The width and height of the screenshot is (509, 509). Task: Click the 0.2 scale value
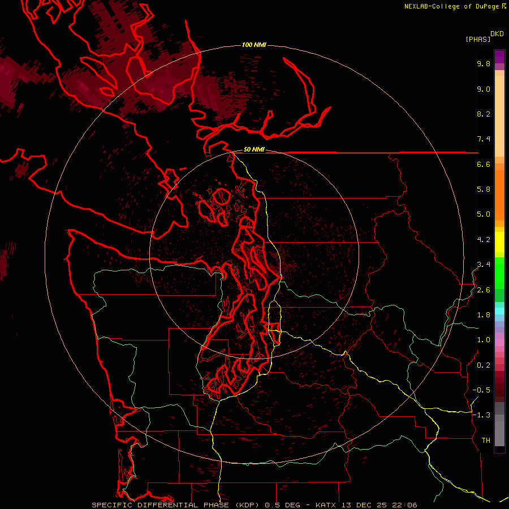coord(484,365)
